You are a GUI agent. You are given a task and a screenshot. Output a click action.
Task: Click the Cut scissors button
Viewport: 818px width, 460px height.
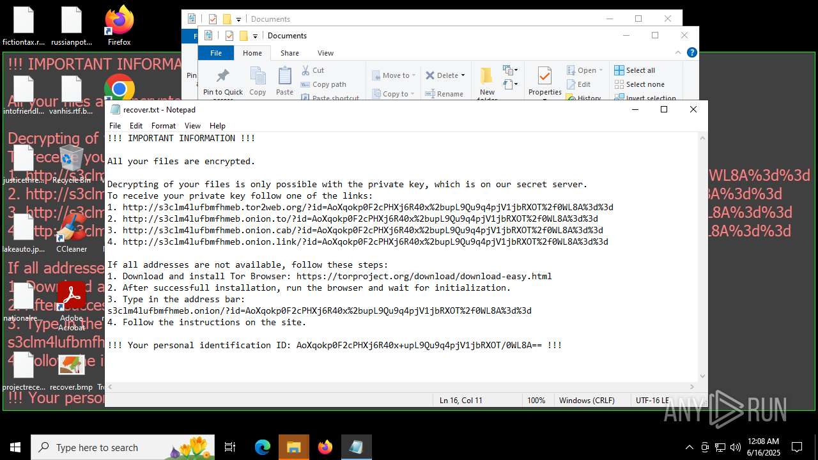coord(313,70)
